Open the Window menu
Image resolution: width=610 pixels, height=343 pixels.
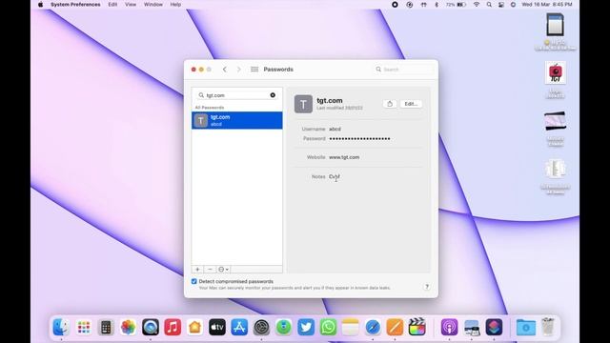(153, 4)
